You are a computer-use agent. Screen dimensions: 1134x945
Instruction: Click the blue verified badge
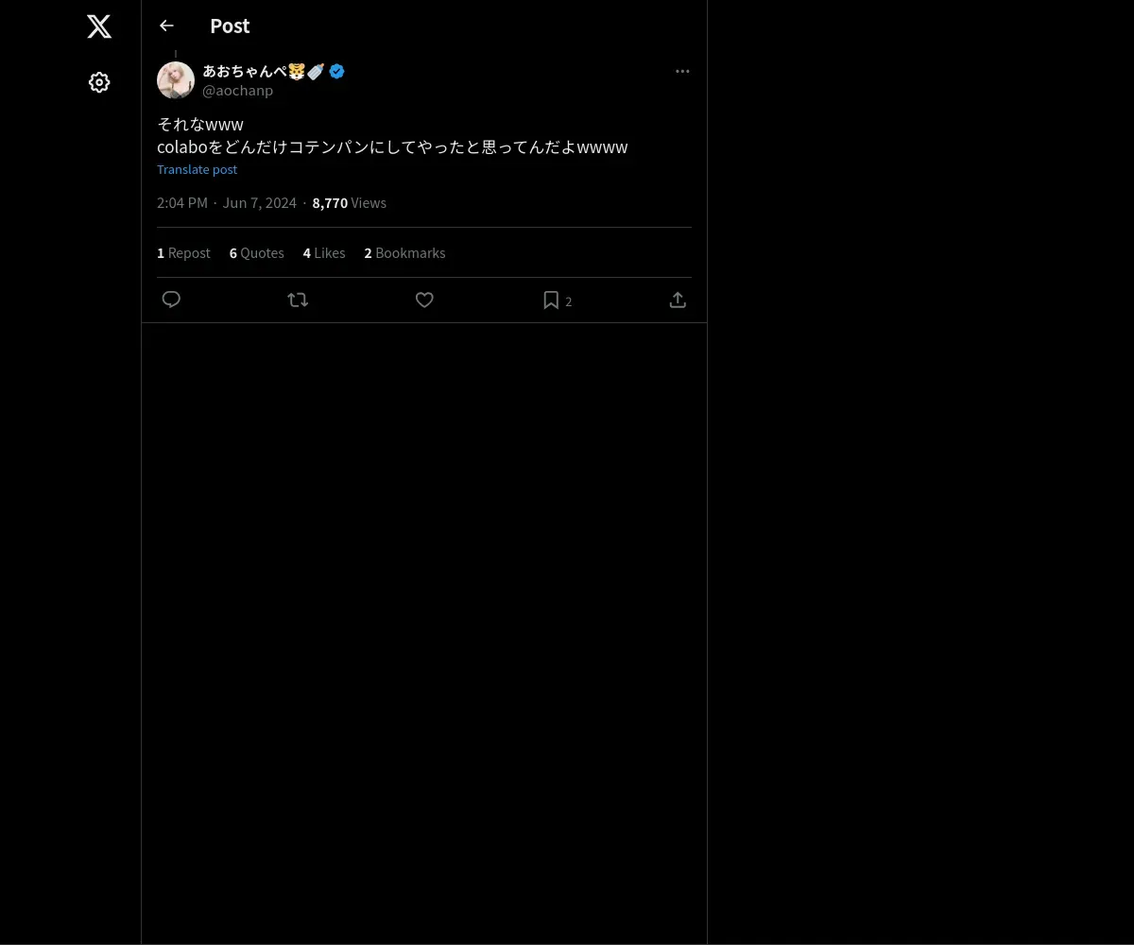(x=336, y=71)
